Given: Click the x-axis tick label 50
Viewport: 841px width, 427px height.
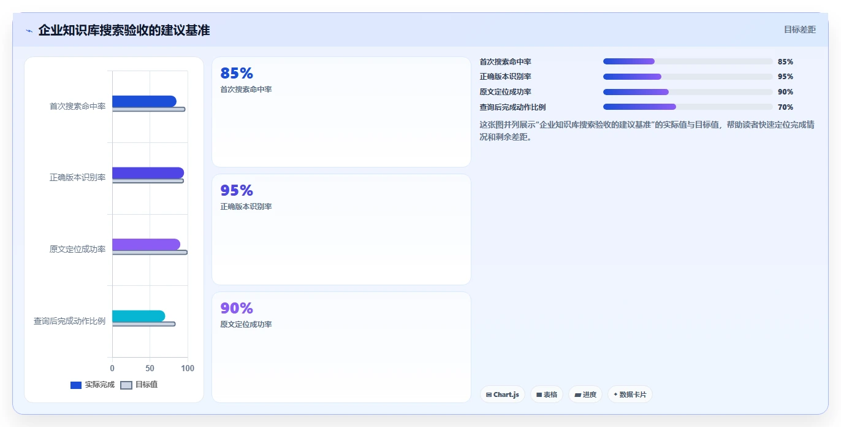Looking at the screenshot, I should (x=150, y=369).
